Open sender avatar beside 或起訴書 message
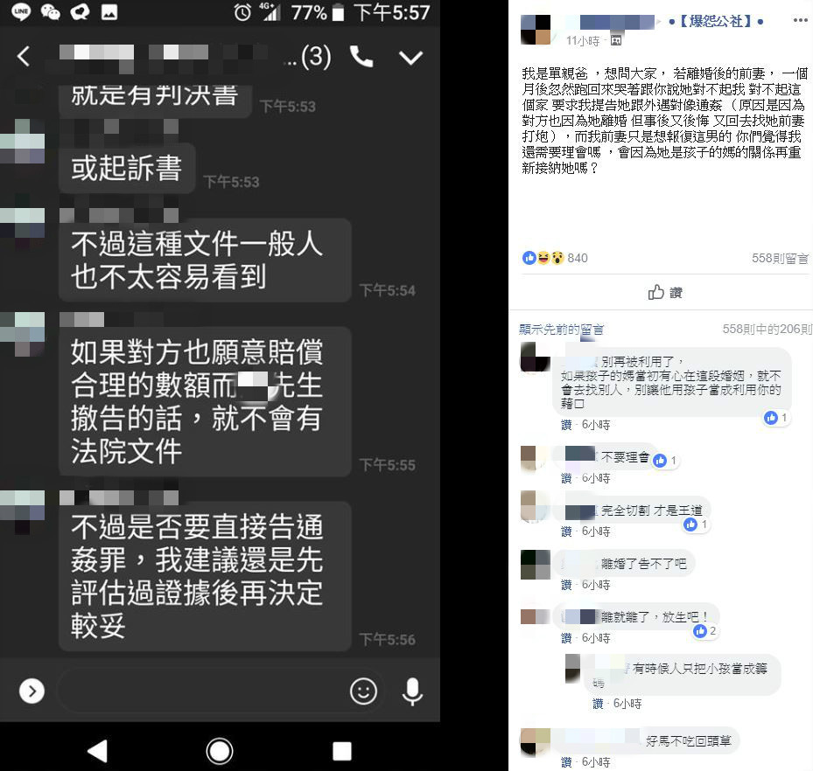 point(22,141)
